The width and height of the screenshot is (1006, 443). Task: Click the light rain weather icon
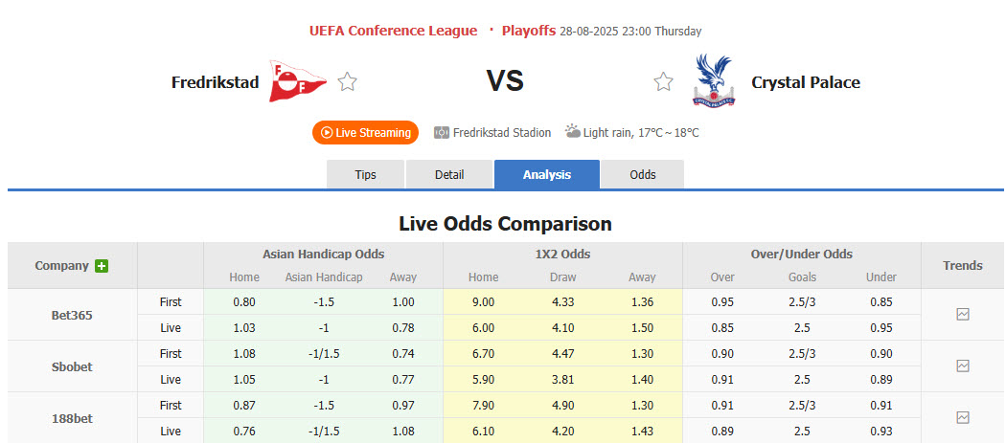pyautogui.click(x=572, y=132)
